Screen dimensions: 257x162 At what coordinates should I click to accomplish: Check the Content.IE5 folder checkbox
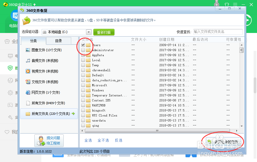(x=83, y=100)
